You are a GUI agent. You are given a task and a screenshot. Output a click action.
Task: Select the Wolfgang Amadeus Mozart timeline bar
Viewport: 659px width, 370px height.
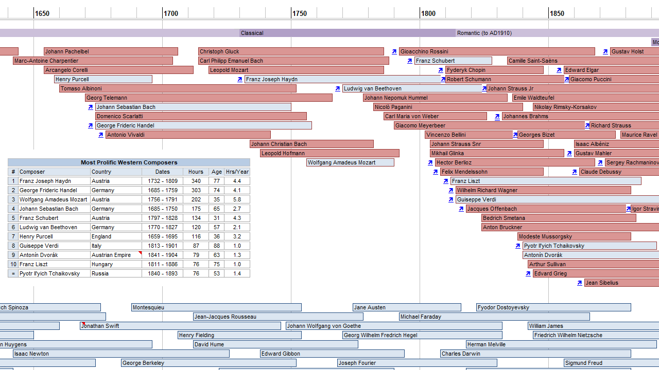350,162
